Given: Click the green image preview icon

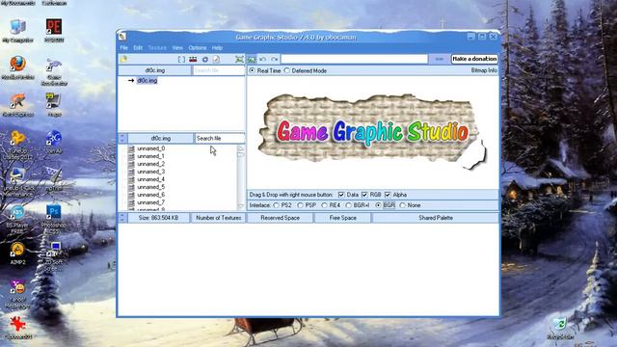Looking at the screenshot, I should coord(252,60).
